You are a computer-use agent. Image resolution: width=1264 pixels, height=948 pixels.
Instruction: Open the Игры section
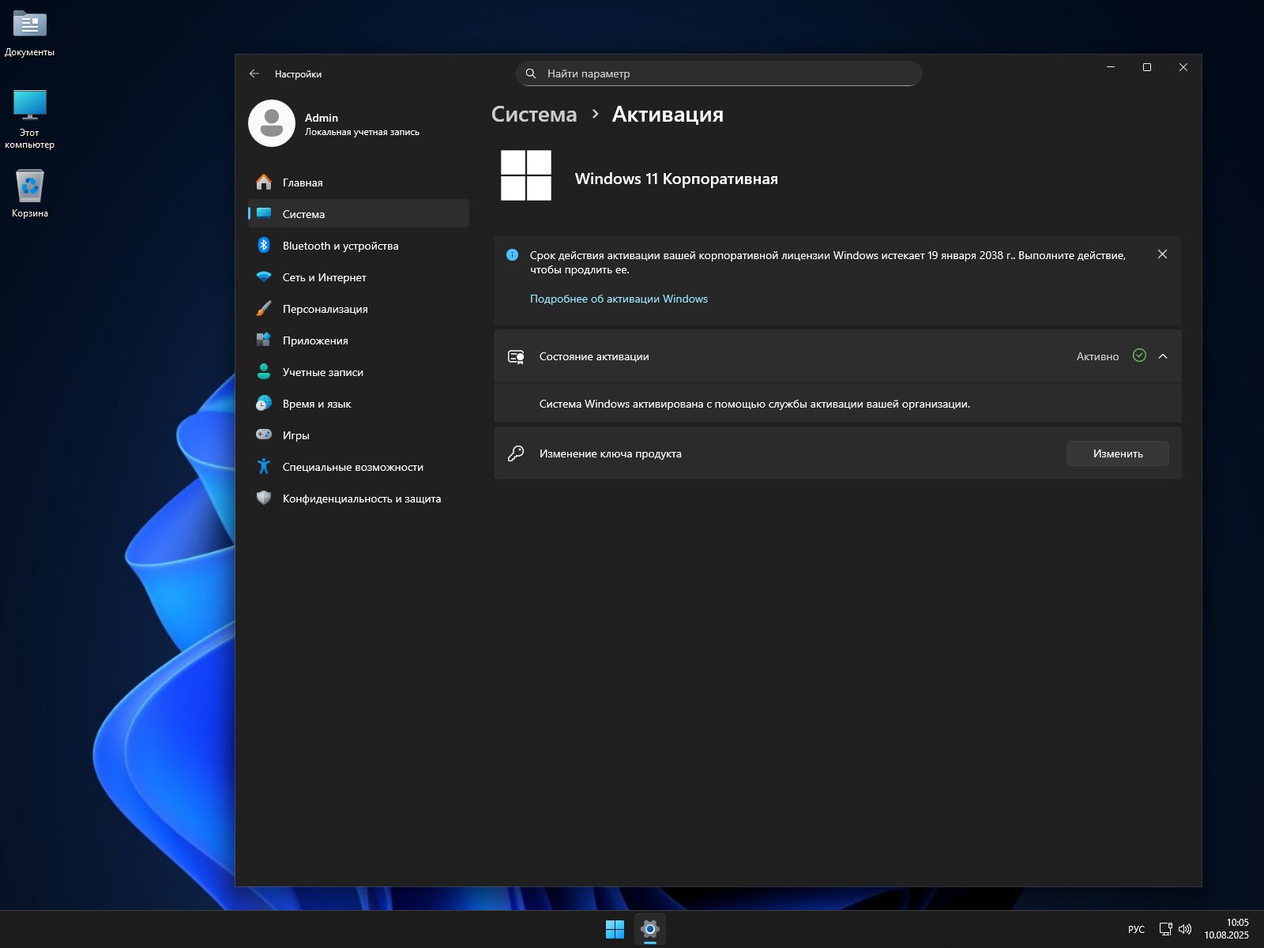[x=359, y=435]
